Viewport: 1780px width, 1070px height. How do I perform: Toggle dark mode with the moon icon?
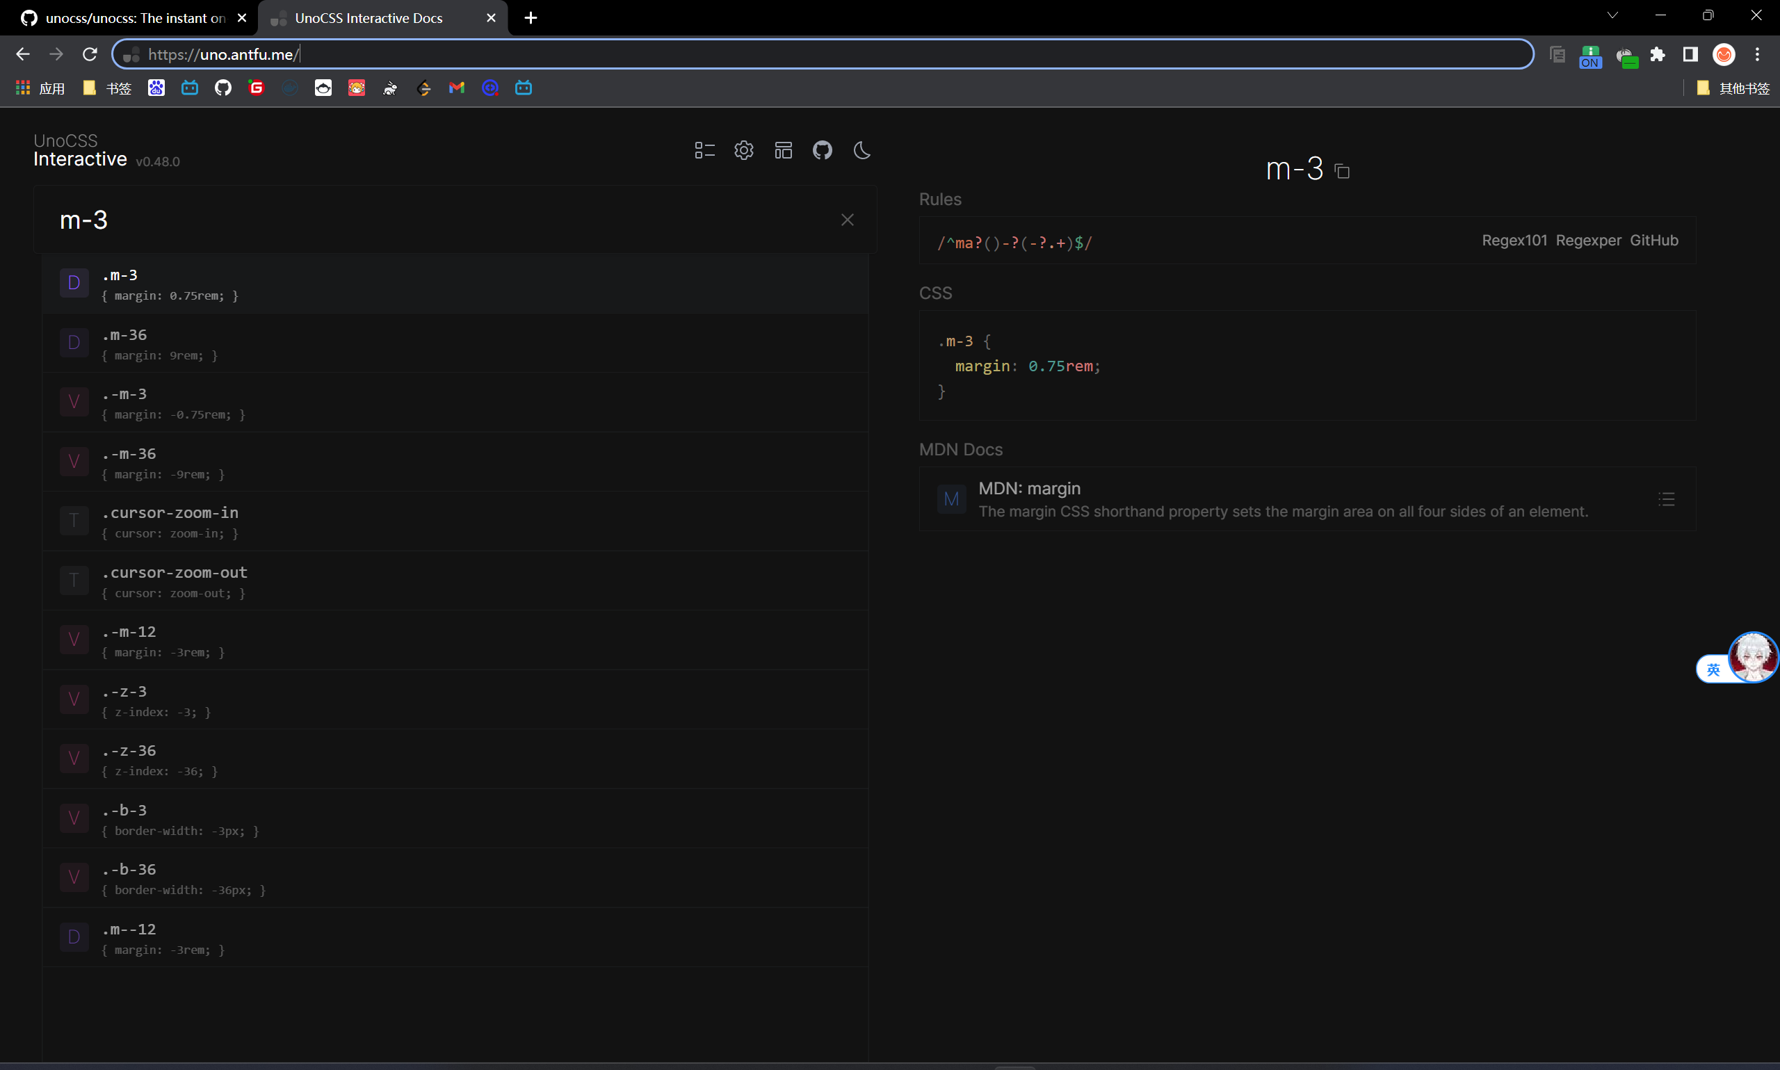pyautogui.click(x=862, y=150)
